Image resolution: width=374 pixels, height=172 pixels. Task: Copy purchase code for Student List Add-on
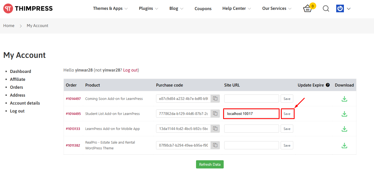click(215, 114)
